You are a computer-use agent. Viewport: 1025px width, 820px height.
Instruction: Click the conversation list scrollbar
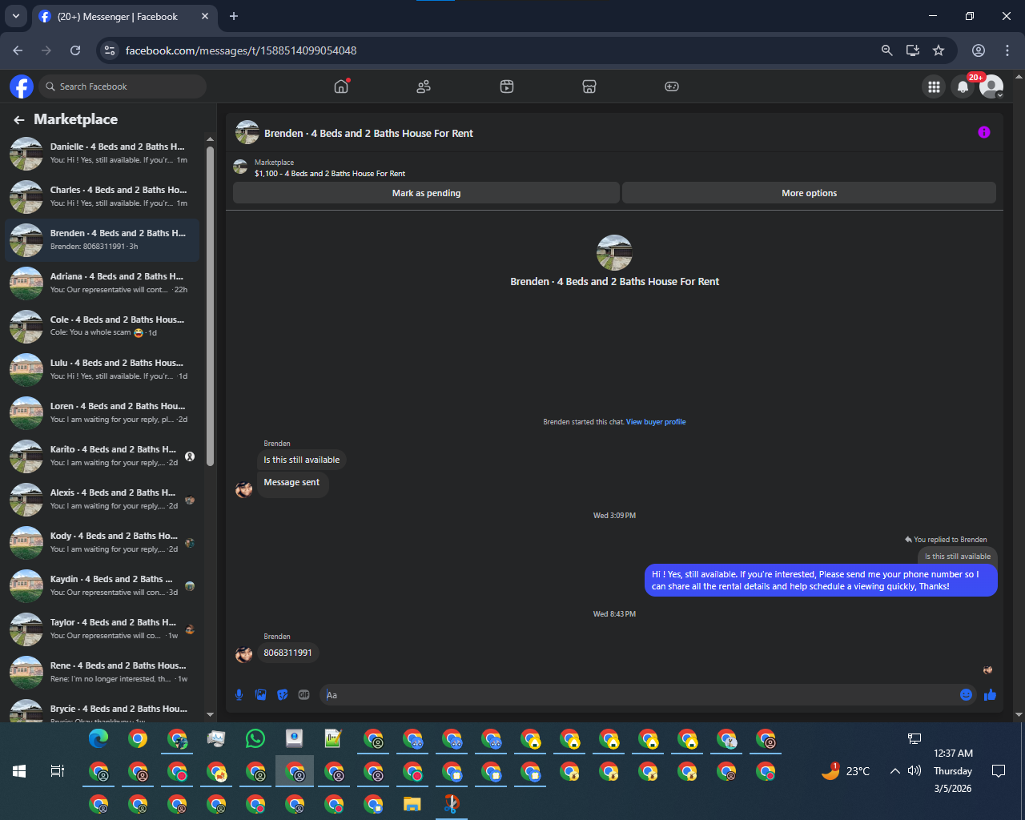[x=210, y=306]
